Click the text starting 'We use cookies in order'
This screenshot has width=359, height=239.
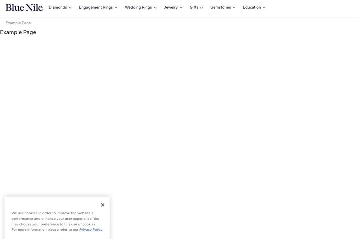(57, 221)
